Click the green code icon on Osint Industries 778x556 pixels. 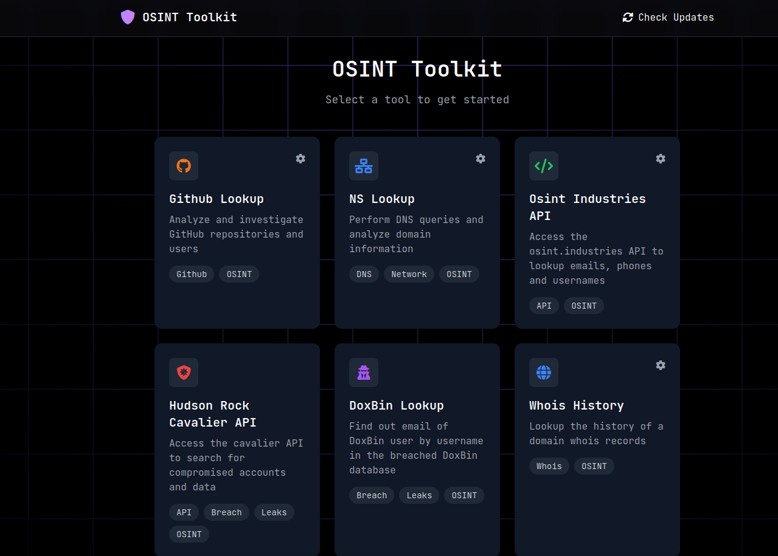544,166
